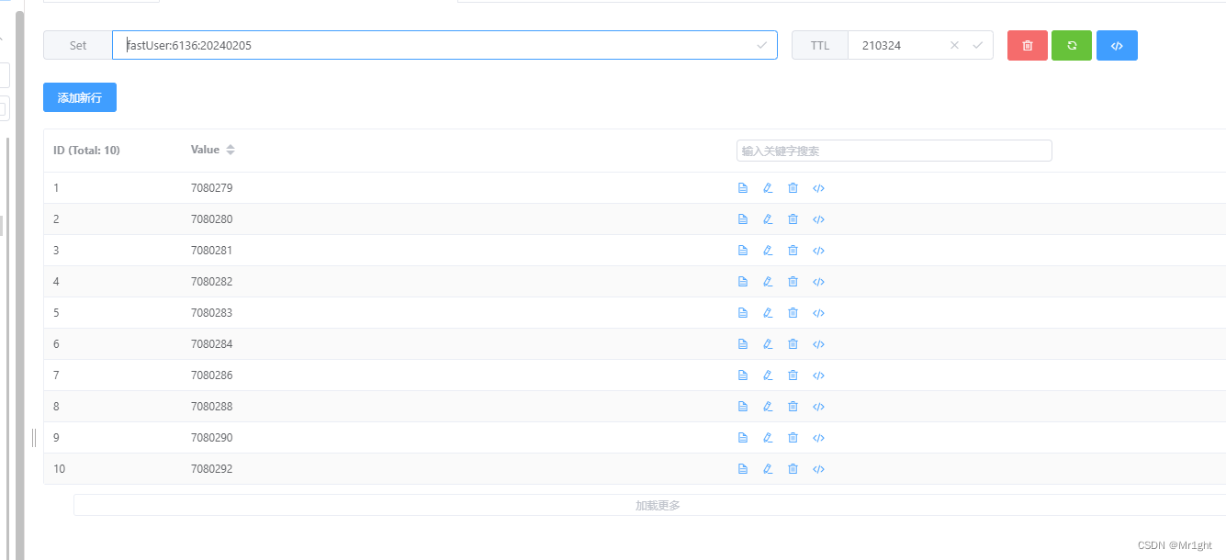This screenshot has width=1226, height=560.
Task: Select the value cell 7080288
Action: tap(212, 407)
